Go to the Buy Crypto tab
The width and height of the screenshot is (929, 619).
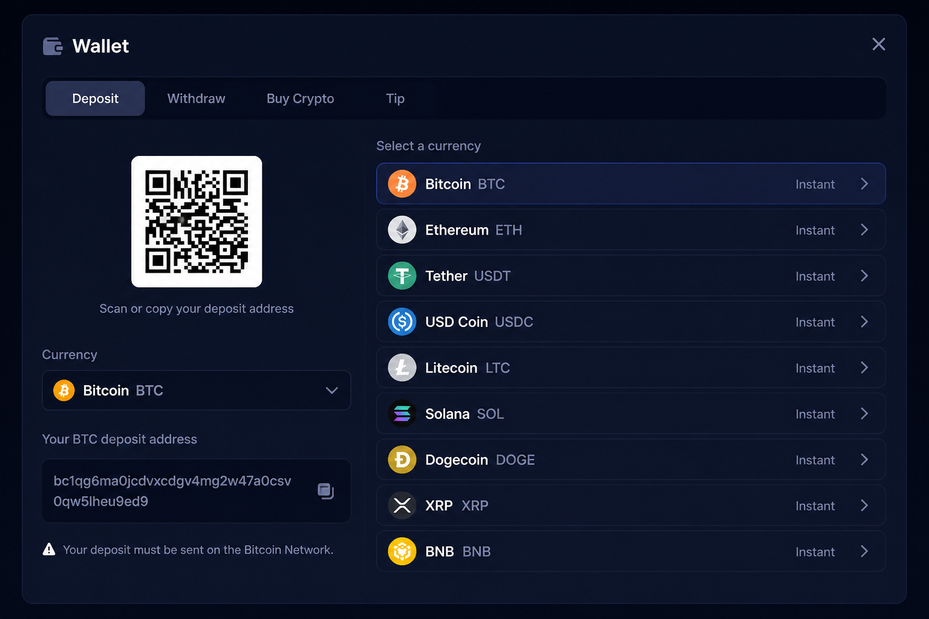(x=300, y=99)
